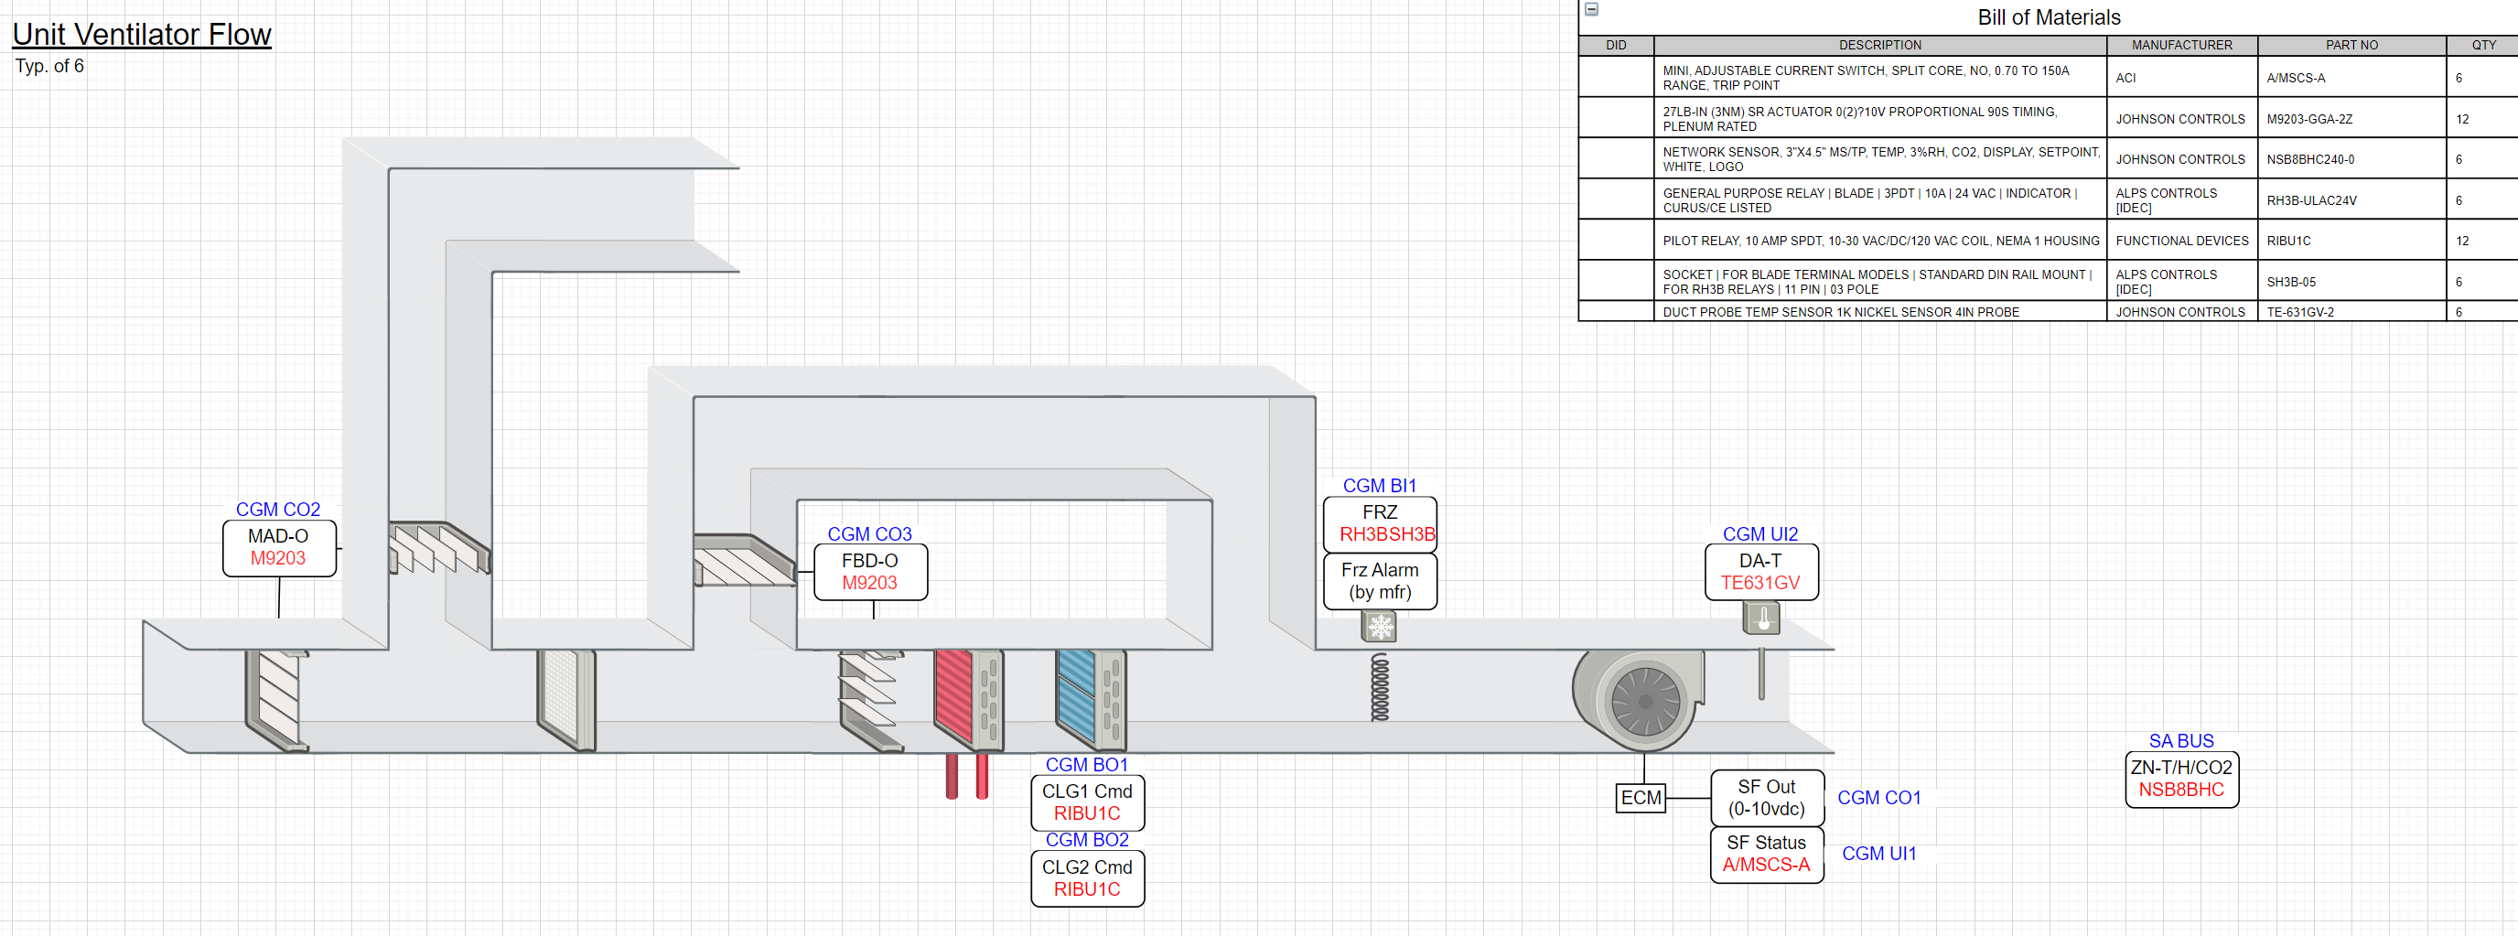Collapse the Bill of Materials table
This screenshot has width=2518, height=936.
tap(1591, 9)
